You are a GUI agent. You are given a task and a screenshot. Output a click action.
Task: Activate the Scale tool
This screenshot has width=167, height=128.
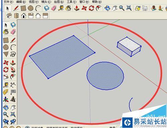pyautogui.click(x=6, y=77)
